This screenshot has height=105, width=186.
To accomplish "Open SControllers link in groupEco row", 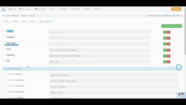I will 12,74.
